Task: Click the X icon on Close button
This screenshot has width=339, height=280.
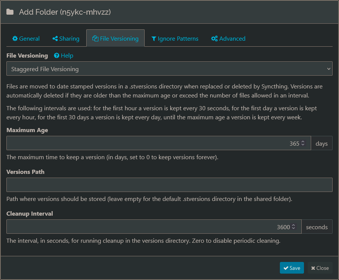Action: (x=313, y=268)
